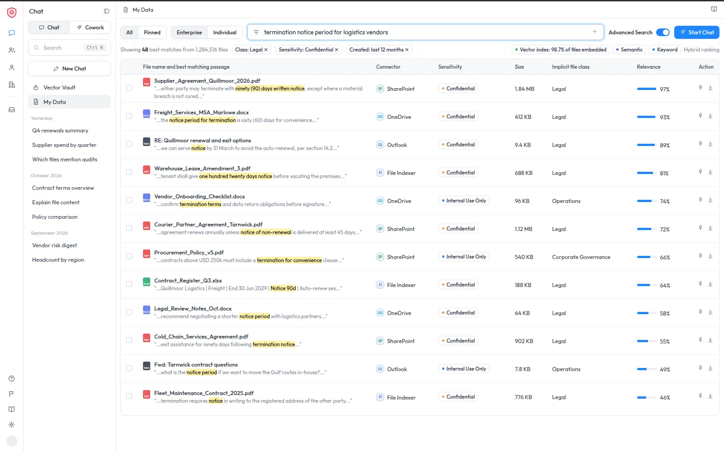Select Cold_Chain_Services_Agreement.pdf checkbox
724x452 pixels.
click(x=129, y=340)
